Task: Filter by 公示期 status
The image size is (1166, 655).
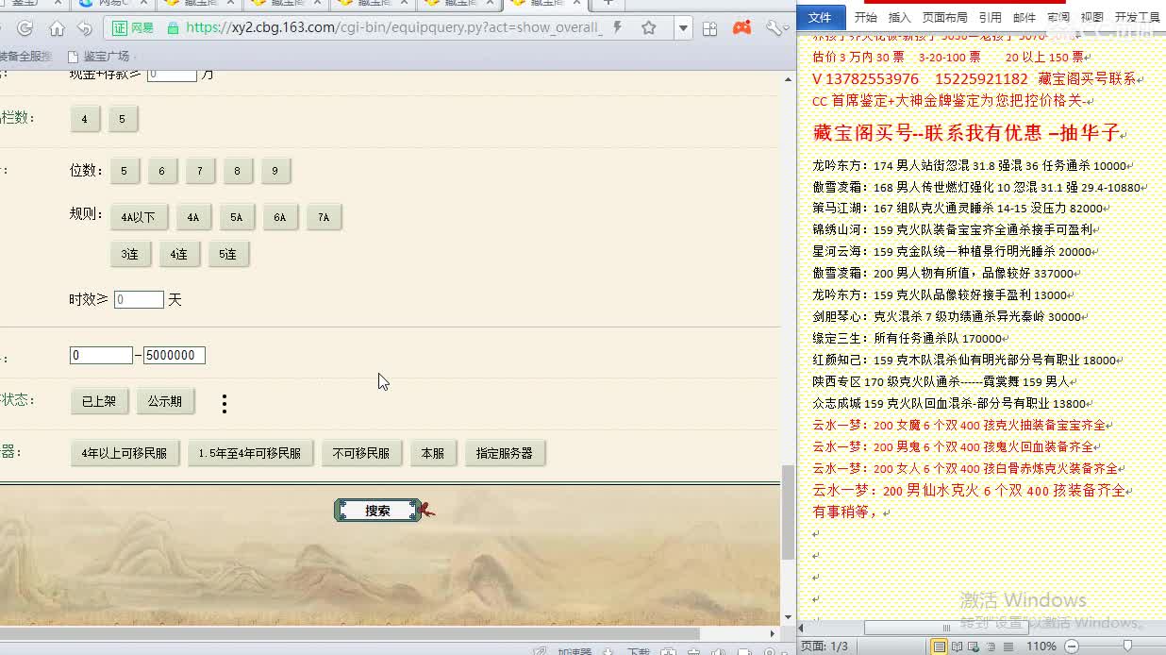Action: pyautogui.click(x=165, y=401)
